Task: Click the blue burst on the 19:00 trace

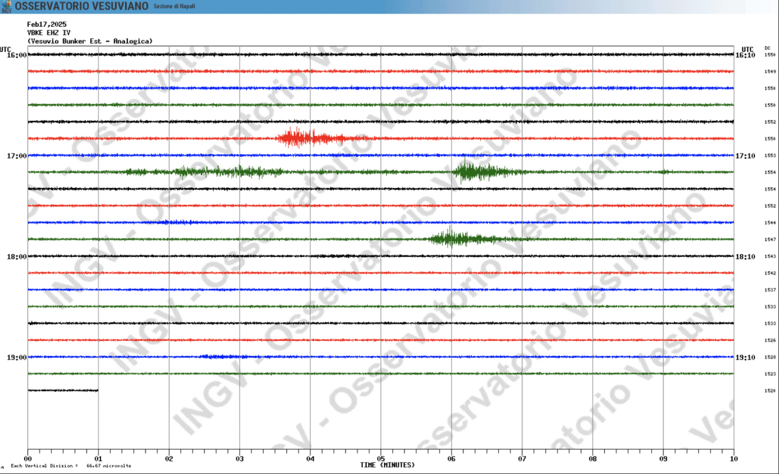Action: click(x=219, y=357)
